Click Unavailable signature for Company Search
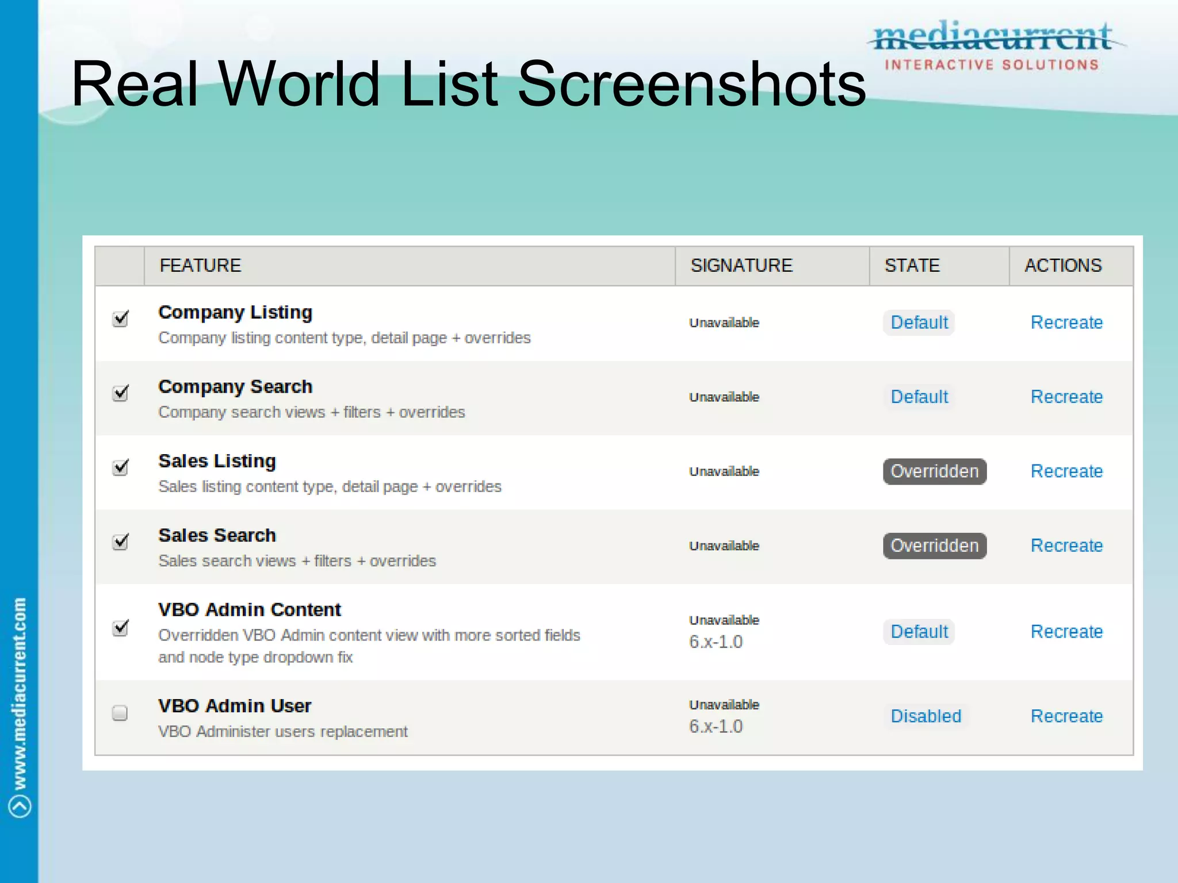1178x883 pixels. click(724, 397)
